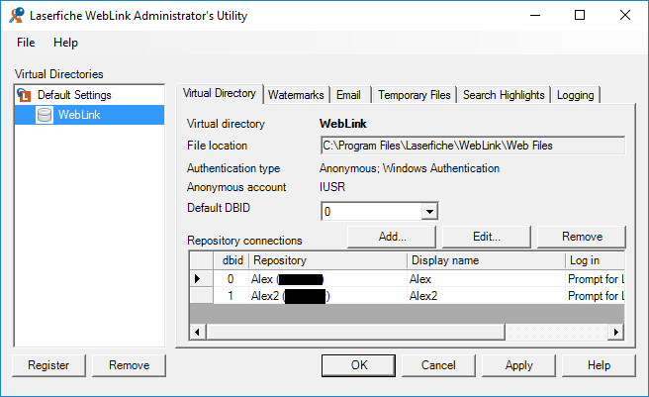Confirm with the OK button
The height and width of the screenshot is (397, 649).
coord(358,365)
